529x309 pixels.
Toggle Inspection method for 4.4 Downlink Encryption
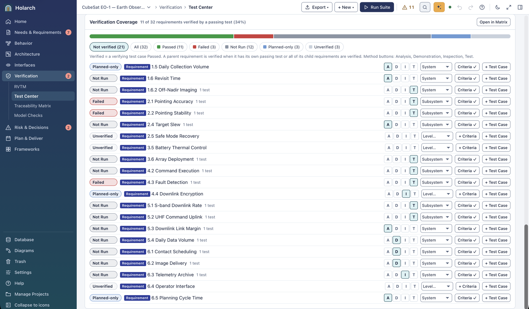pos(406,194)
